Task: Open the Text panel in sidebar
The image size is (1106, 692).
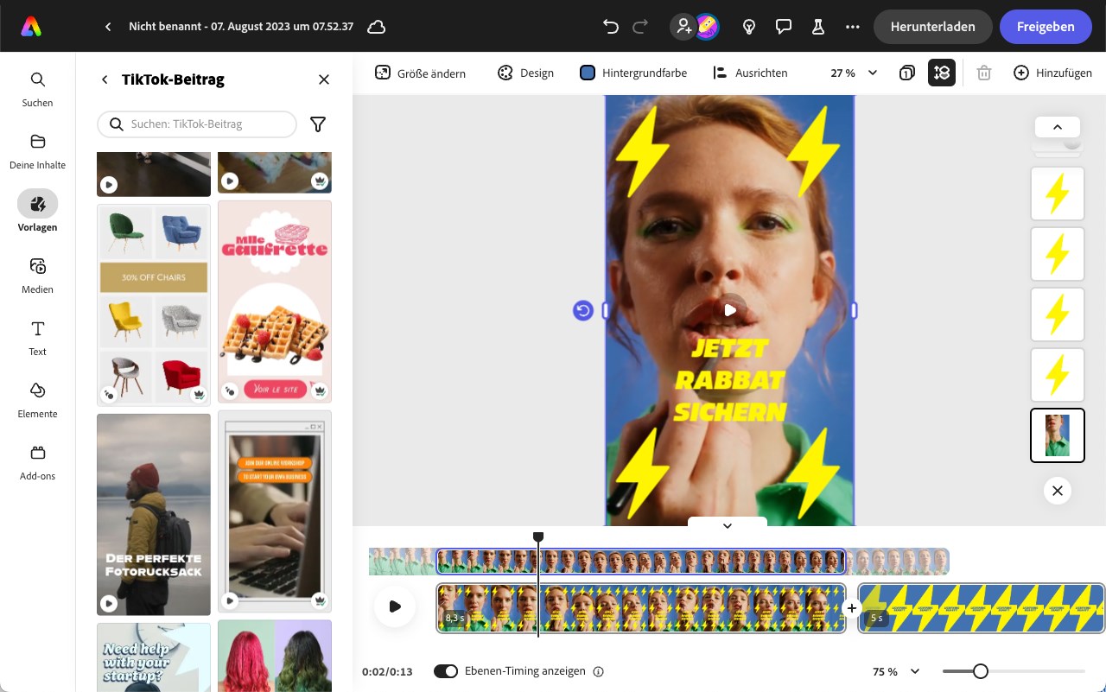Action: pyautogui.click(x=37, y=338)
